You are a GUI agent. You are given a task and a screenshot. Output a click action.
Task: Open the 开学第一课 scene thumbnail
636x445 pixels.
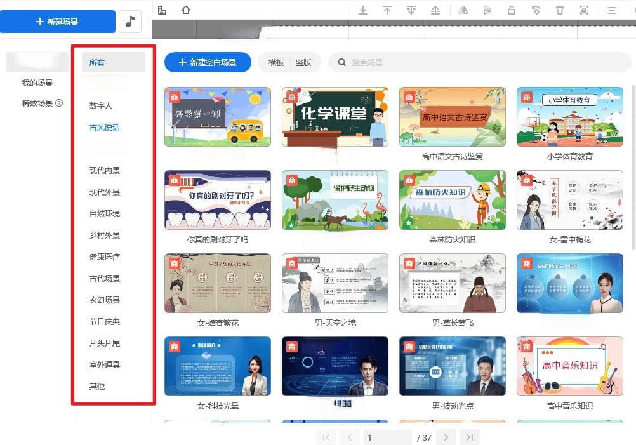(x=218, y=117)
